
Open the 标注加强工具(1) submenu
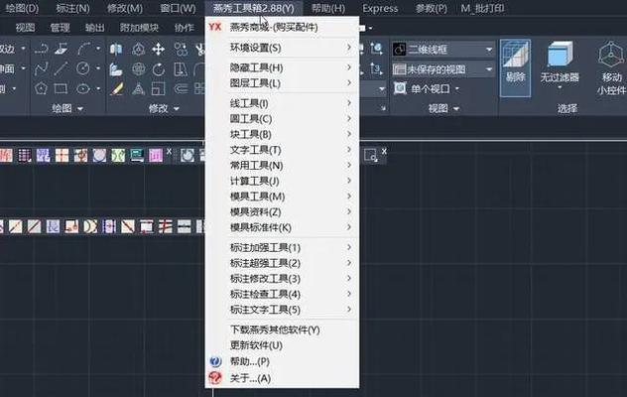pyautogui.click(x=282, y=247)
